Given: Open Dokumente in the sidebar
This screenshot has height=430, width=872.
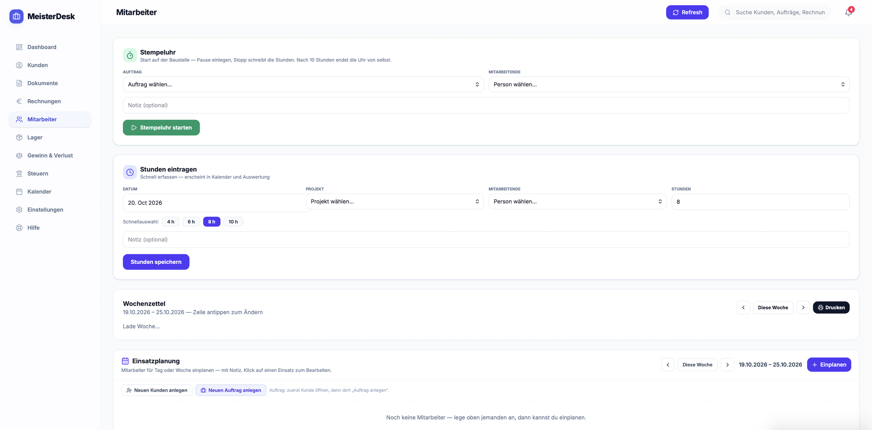Looking at the screenshot, I should click(50, 83).
